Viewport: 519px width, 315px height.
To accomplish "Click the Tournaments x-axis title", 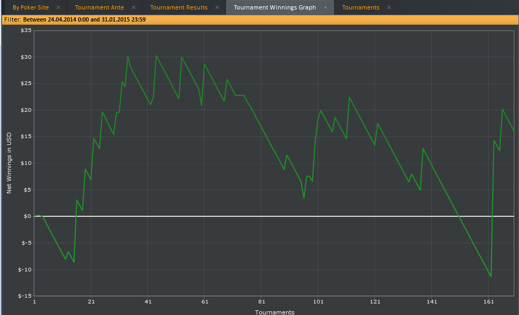I will [x=274, y=312].
